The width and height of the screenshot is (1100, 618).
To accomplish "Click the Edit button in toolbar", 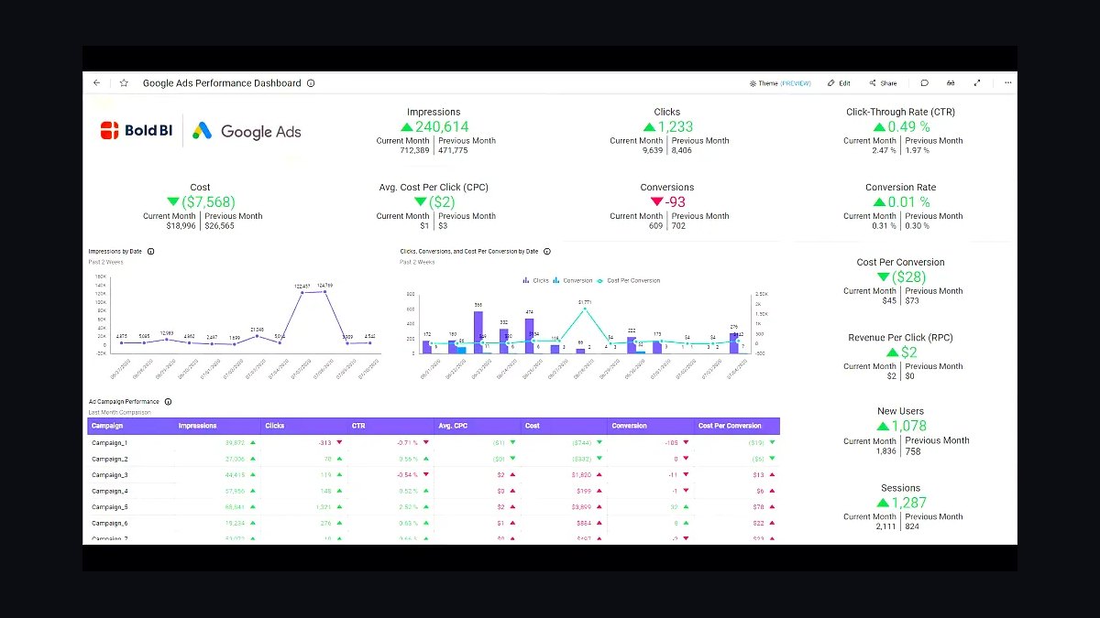I will point(839,83).
